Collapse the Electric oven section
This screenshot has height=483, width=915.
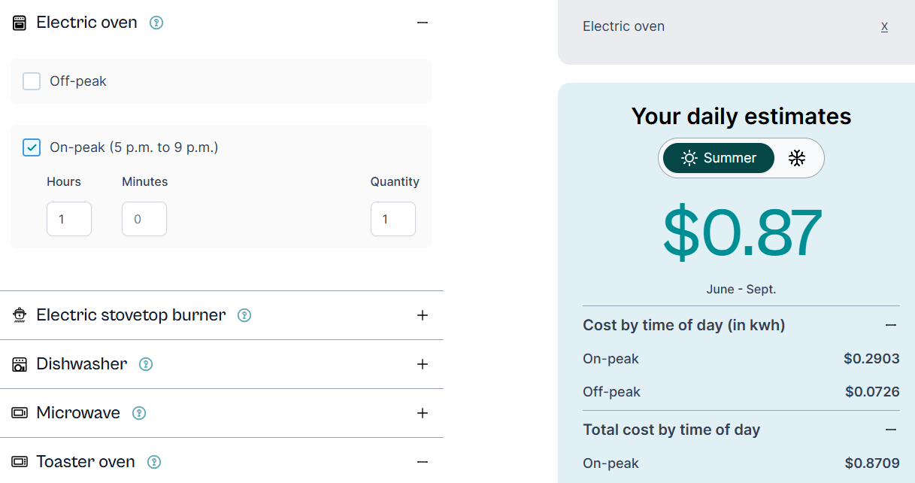pos(423,23)
